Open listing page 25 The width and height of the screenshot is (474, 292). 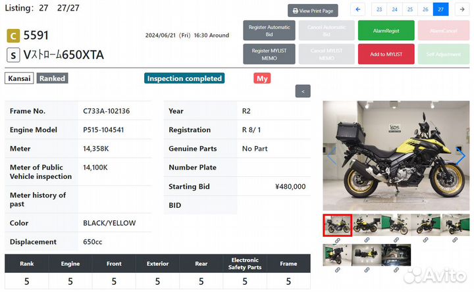click(x=410, y=9)
